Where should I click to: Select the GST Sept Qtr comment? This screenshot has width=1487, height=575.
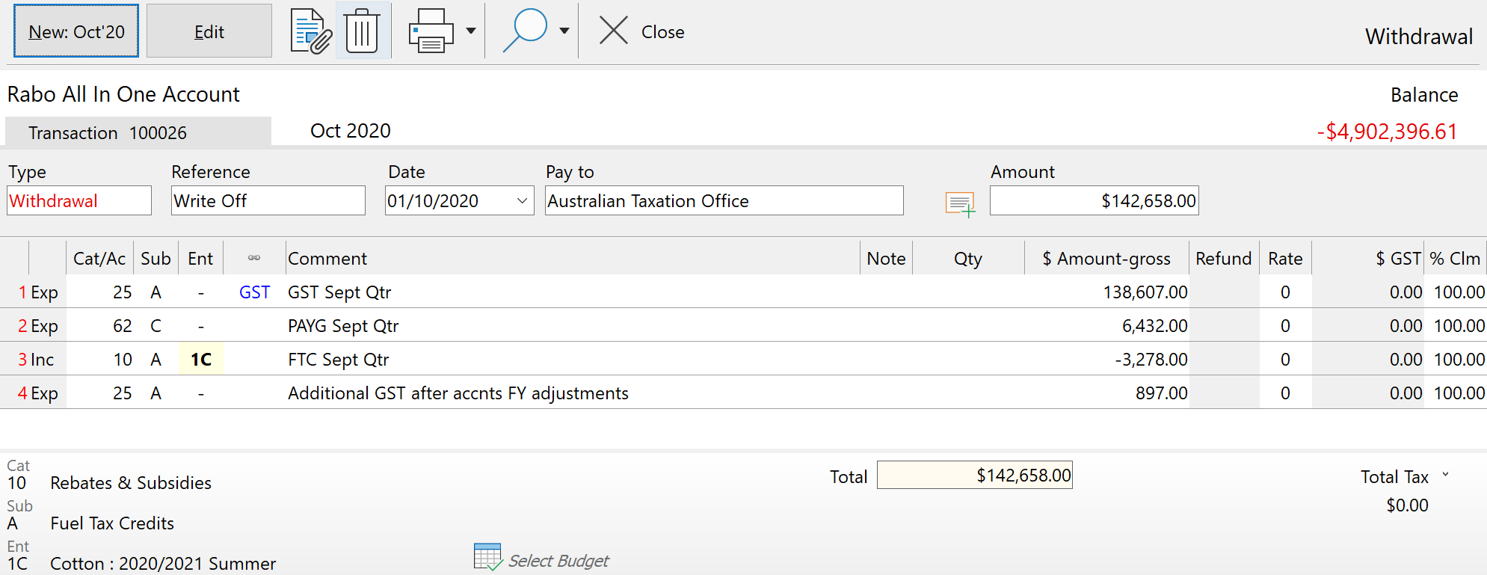click(339, 292)
